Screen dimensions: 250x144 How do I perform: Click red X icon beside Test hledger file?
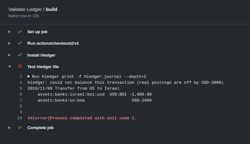[x=20, y=66]
